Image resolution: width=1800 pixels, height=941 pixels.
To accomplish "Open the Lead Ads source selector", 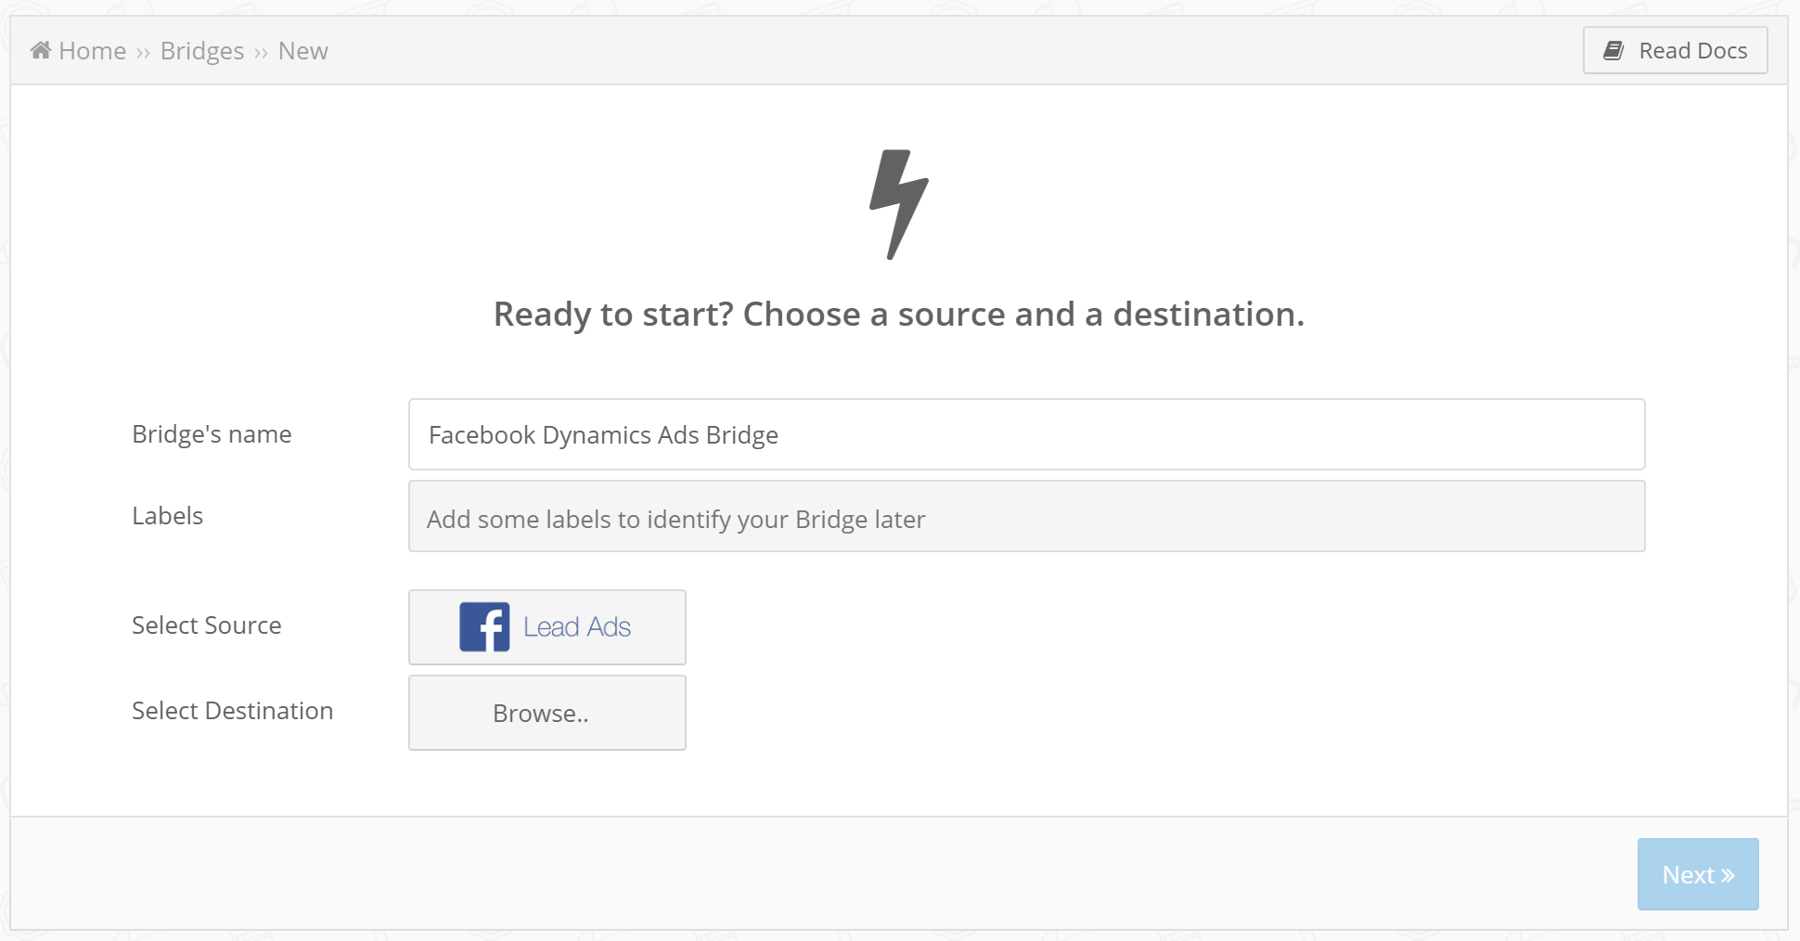I will (547, 627).
